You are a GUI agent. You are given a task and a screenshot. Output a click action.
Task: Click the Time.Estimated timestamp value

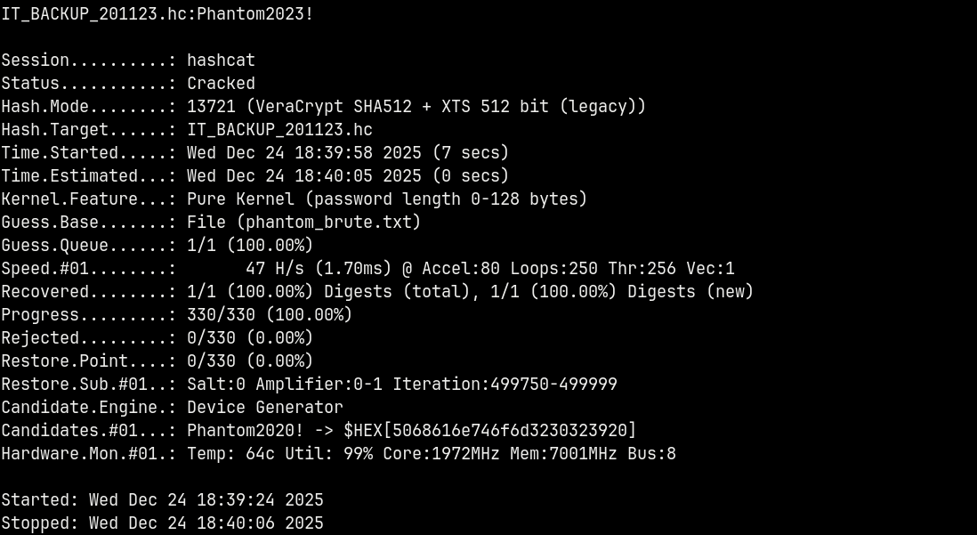pyautogui.click(x=303, y=176)
